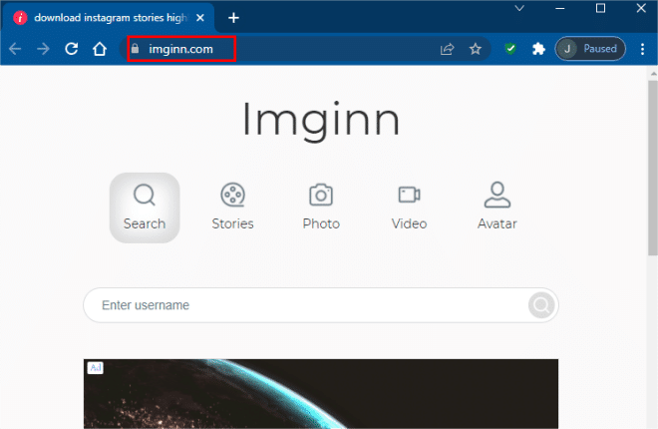658x429 pixels.
Task: Open the Chrome three-dot menu
Action: (642, 49)
